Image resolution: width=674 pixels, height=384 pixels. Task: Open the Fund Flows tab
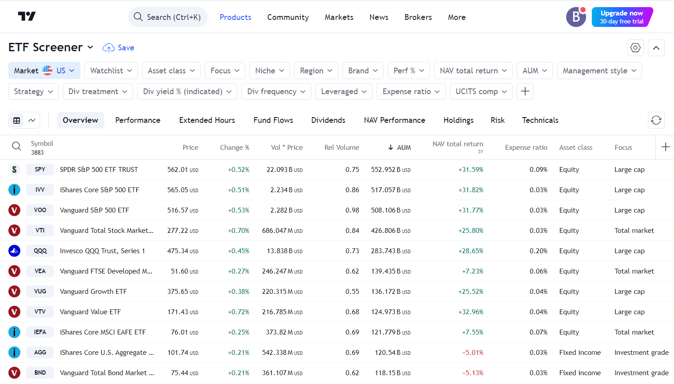(x=273, y=120)
